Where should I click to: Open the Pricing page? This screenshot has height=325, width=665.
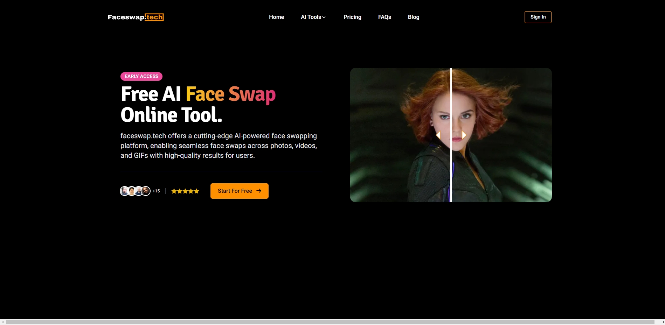point(352,17)
